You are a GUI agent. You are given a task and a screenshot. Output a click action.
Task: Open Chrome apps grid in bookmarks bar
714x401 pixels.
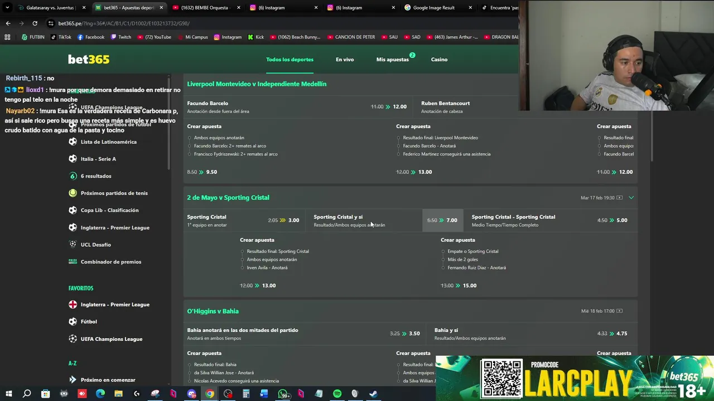point(7,37)
